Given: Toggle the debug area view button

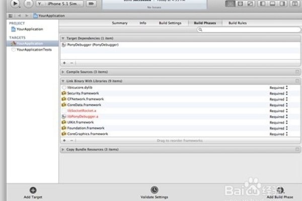Looking at the screenshot, I should 272,4.
